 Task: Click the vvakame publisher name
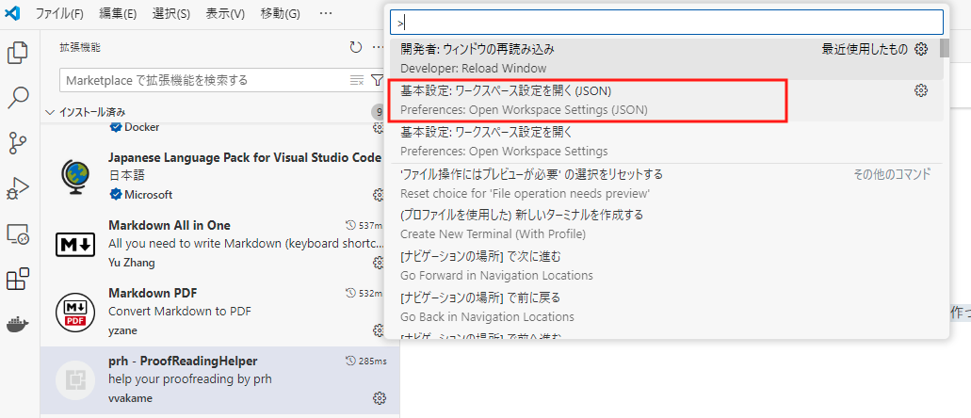[x=130, y=397]
